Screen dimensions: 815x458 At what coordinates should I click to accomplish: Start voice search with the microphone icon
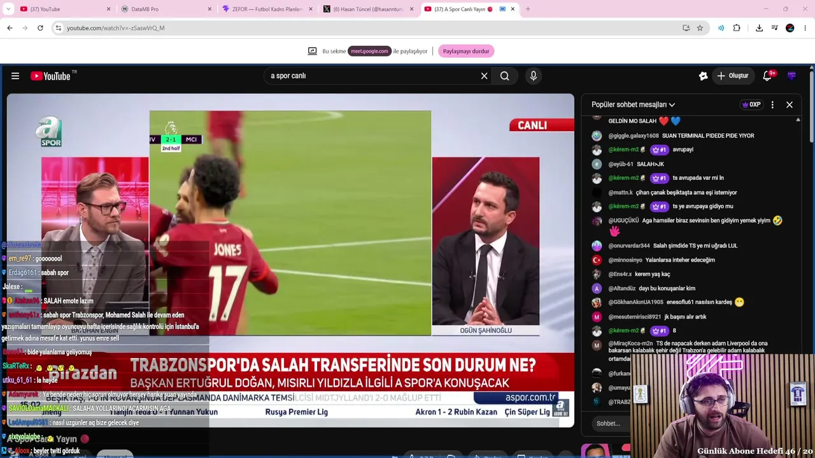534,76
